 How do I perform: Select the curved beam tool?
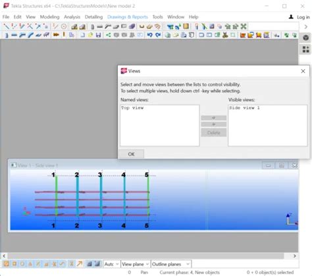click(x=30, y=35)
